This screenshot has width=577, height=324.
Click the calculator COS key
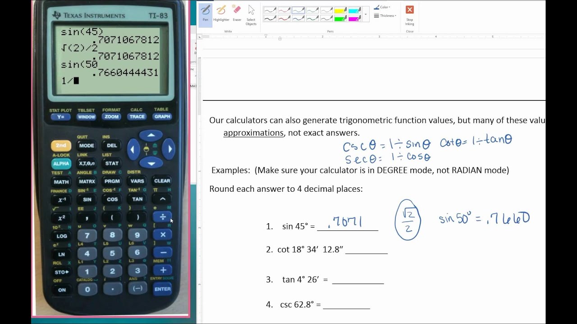(x=112, y=199)
